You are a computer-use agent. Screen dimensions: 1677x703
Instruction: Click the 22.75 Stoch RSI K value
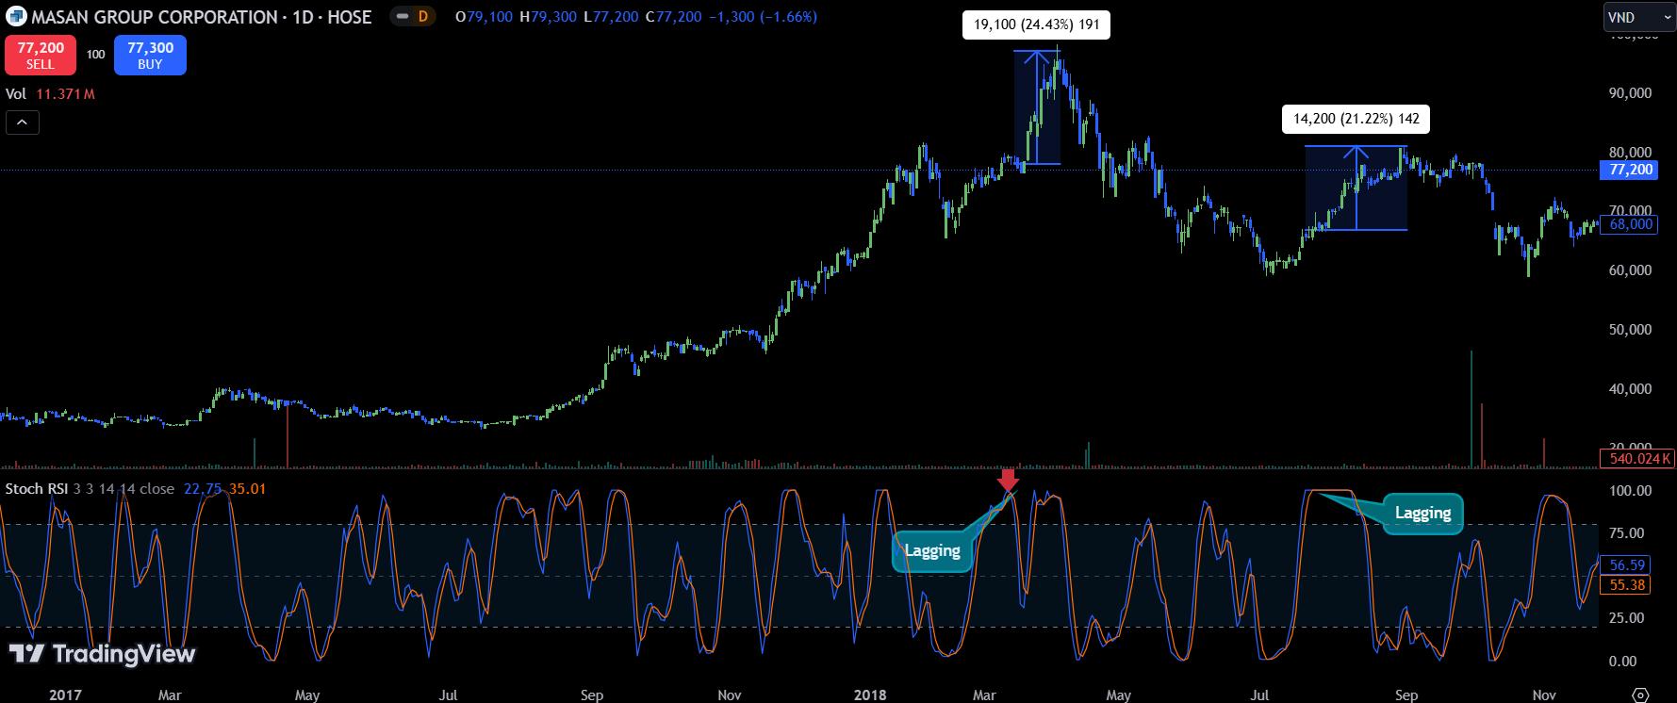click(202, 488)
